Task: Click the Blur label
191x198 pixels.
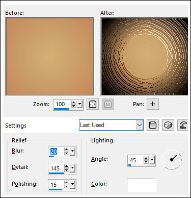Action: (x=18, y=151)
